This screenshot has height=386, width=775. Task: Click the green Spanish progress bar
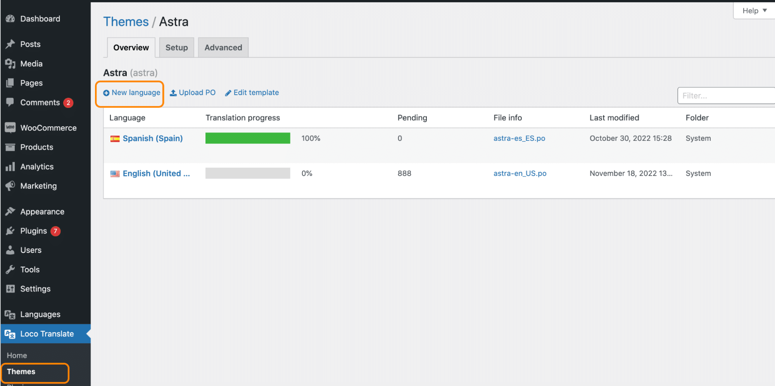pos(248,138)
